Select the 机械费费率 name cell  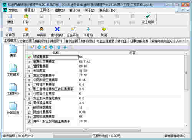pos(56,57)
